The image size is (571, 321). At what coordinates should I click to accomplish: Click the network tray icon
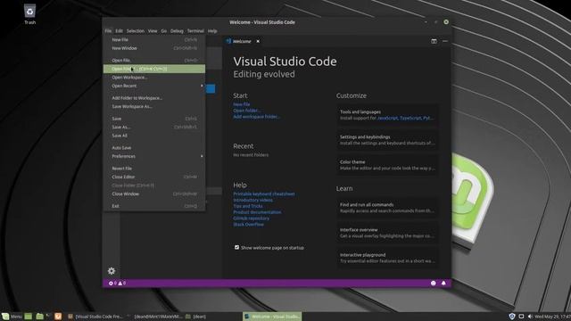(521, 317)
